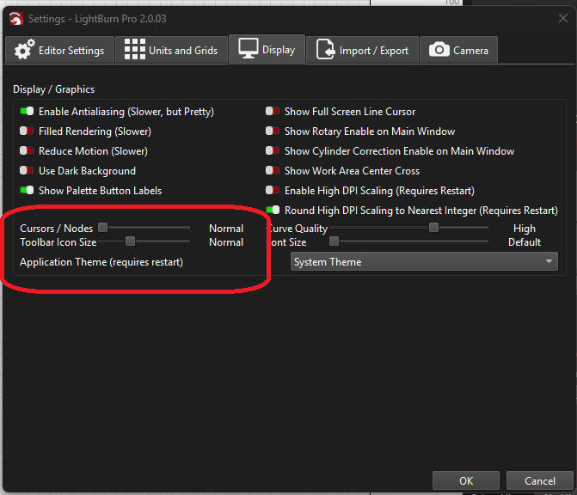Select the Display tab
577x495 pixels.
(x=267, y=50)
